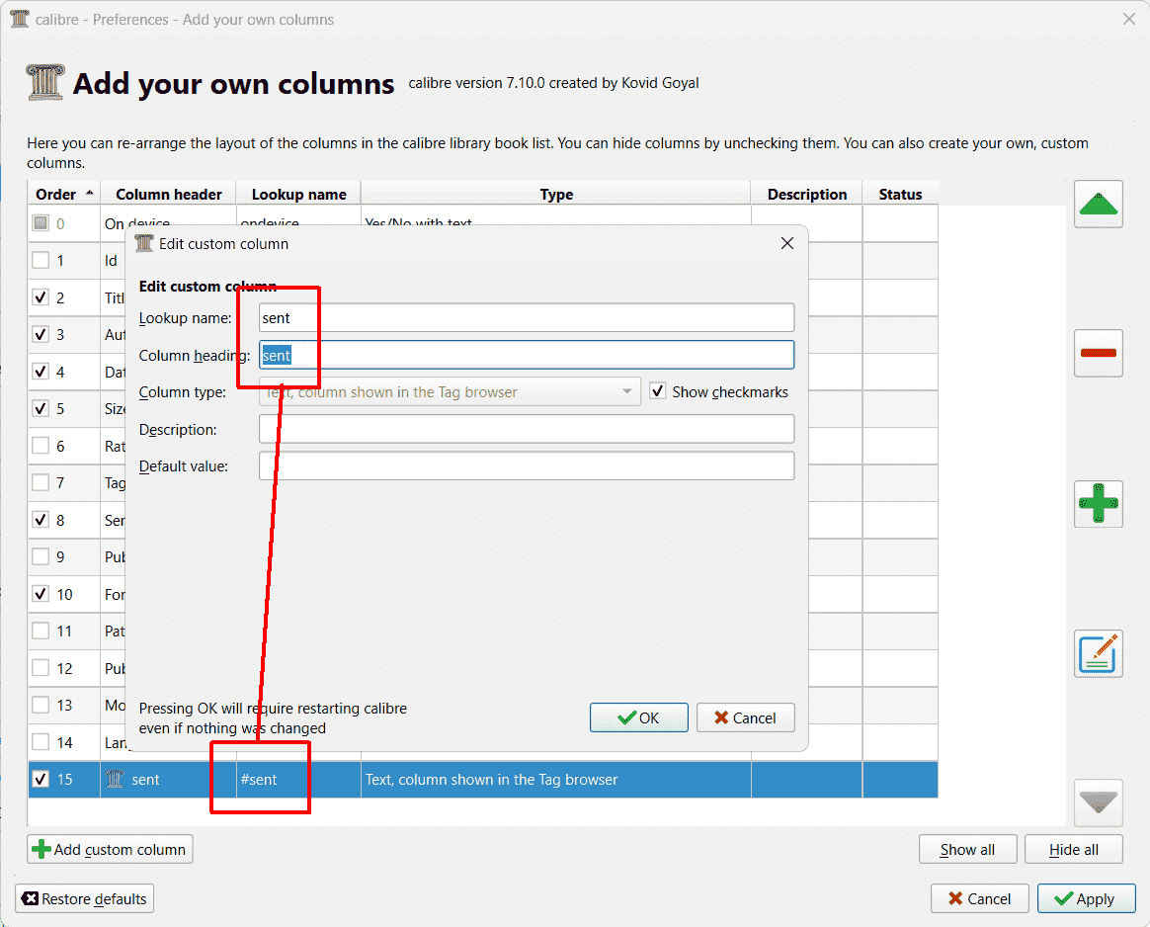Click the custom column icon beside sent
1150x927 pixels.
click(x=117, y=780)
